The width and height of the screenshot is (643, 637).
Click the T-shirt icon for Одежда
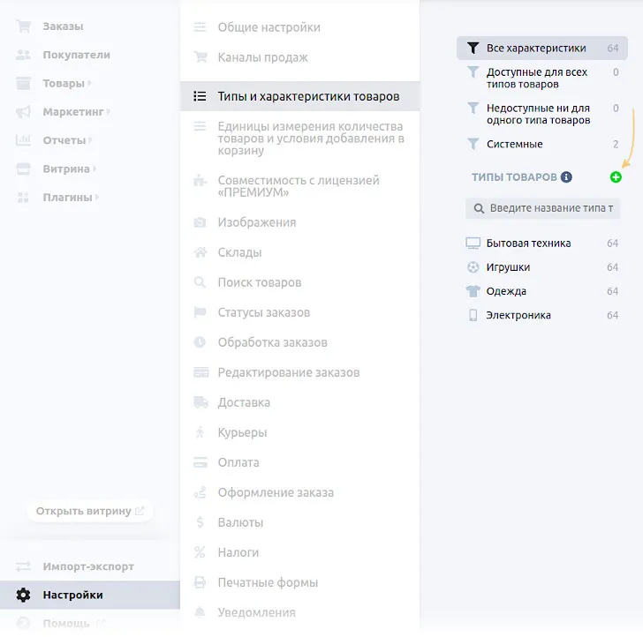(473, 291)
